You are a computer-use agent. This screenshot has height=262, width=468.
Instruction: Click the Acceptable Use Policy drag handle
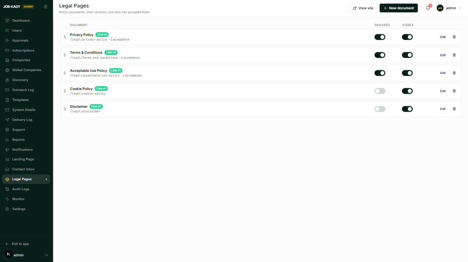(65, 73)
